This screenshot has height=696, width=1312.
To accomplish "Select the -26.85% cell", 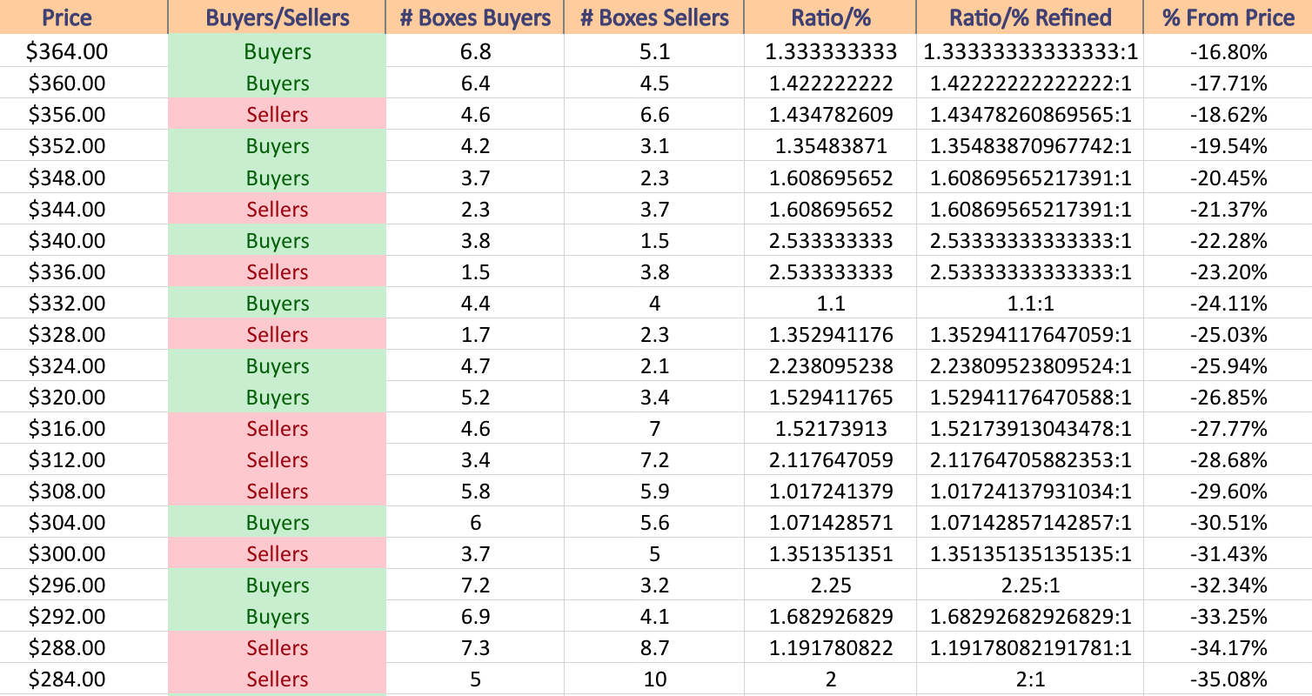I will pyautogui.click(x=1228, y=397).
